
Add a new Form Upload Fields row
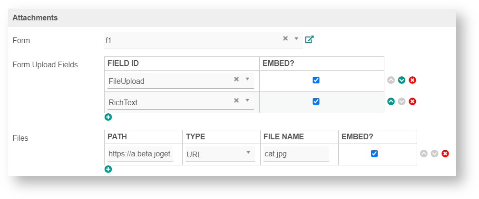pyautogui.click(x=108, y=117)
